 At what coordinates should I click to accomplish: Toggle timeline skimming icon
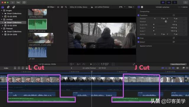pyautogui.click(x=163, y=68)
